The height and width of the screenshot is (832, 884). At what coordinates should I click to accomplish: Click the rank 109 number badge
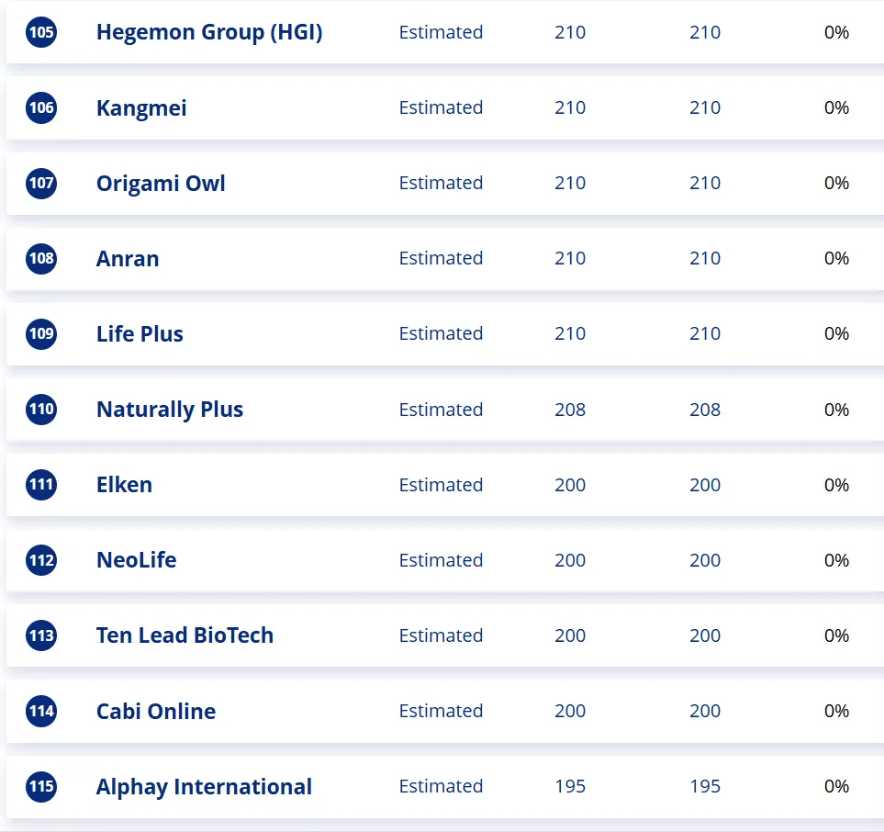(41, 334)
